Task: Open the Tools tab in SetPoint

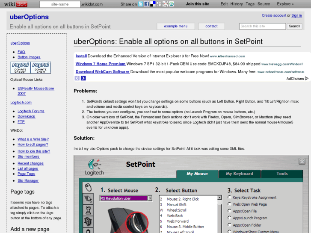Action: 282,174
